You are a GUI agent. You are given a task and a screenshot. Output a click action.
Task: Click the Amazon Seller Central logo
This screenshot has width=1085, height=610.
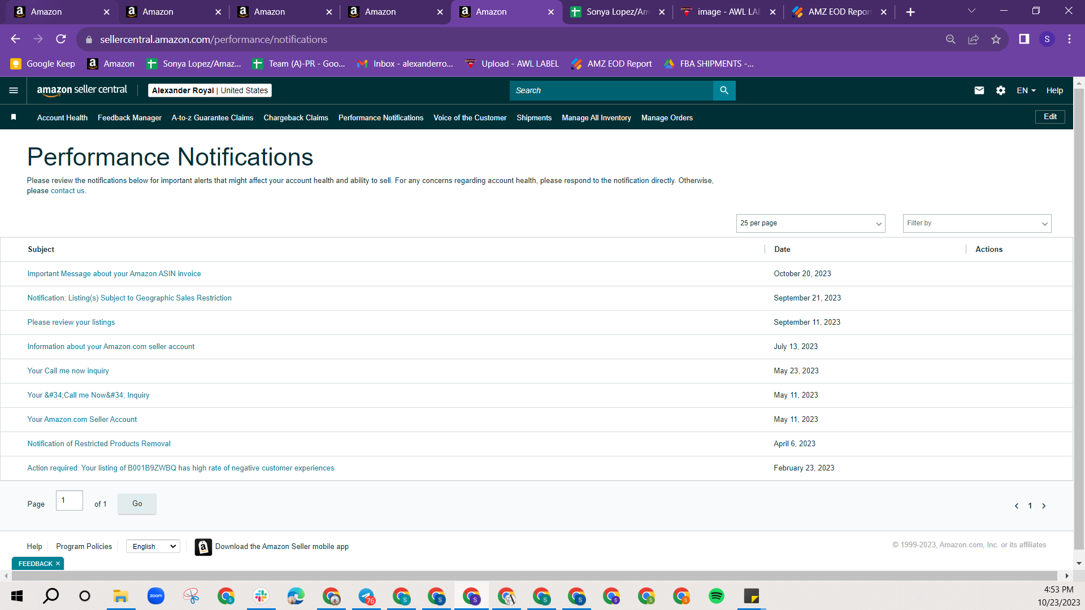82,90
